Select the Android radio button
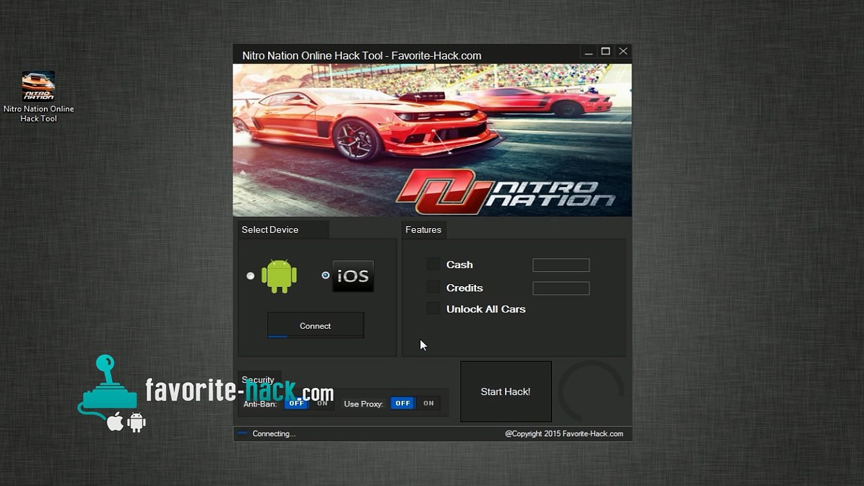Viewport: 864px width, 486px height. pos(250,275)
